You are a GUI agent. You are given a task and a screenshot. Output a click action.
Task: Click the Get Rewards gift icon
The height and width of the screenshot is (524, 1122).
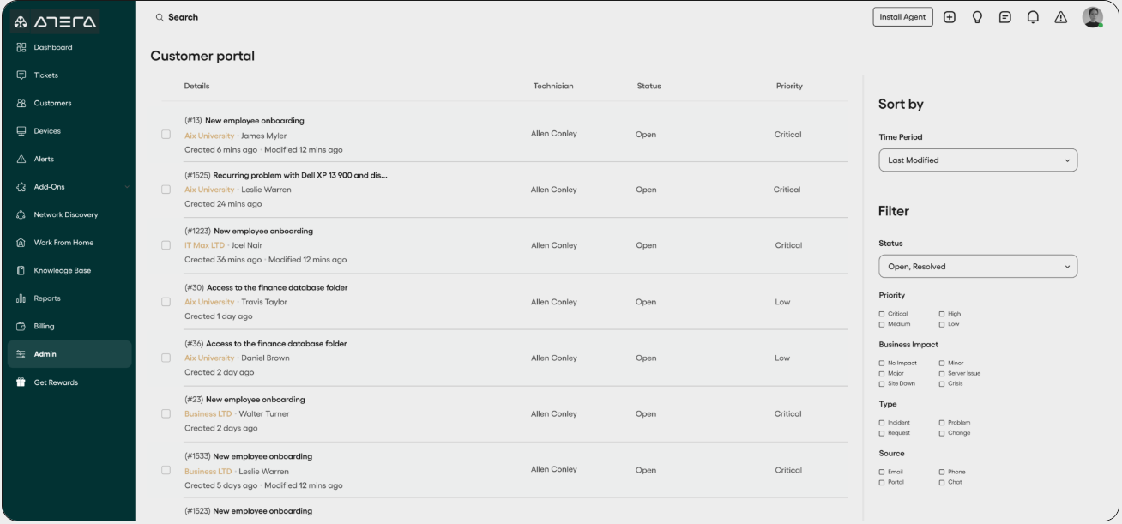(21, 382)
